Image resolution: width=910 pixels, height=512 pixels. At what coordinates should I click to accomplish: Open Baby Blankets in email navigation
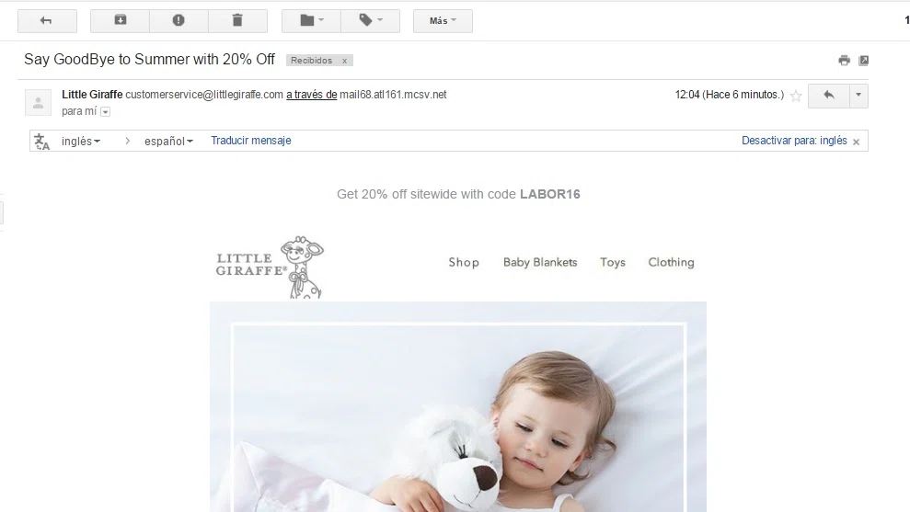coord(540,262)
